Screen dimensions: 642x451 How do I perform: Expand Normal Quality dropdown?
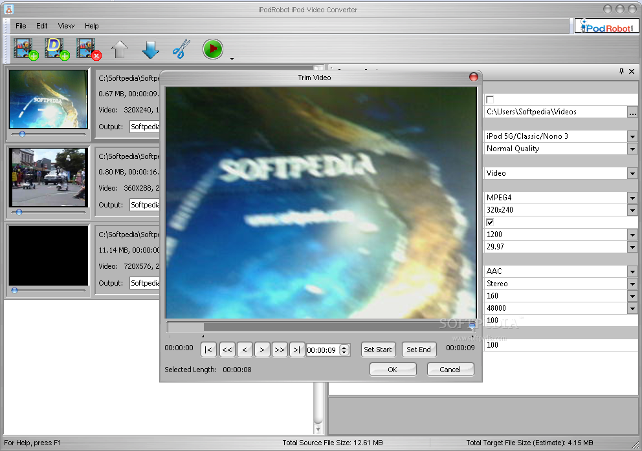(632, 149)
